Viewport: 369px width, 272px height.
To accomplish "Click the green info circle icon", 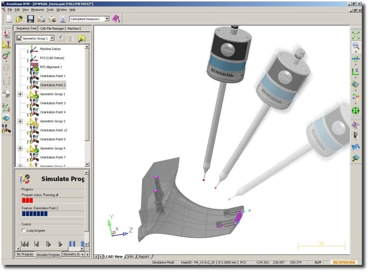I will point(356,110).
